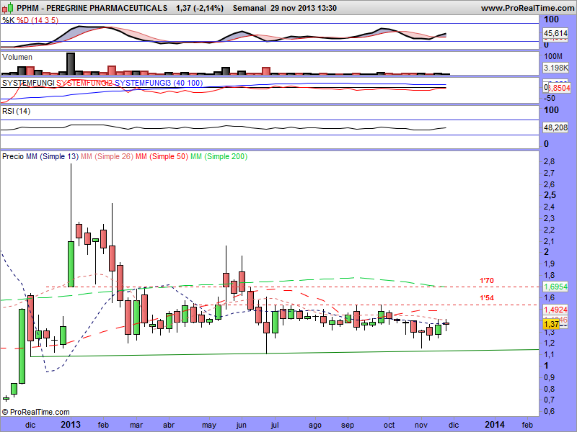Select the Semanal timeframe label

click(x=249, y=8)
